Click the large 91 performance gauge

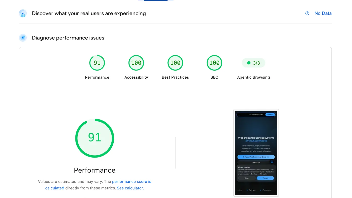[x=95, y=138]
